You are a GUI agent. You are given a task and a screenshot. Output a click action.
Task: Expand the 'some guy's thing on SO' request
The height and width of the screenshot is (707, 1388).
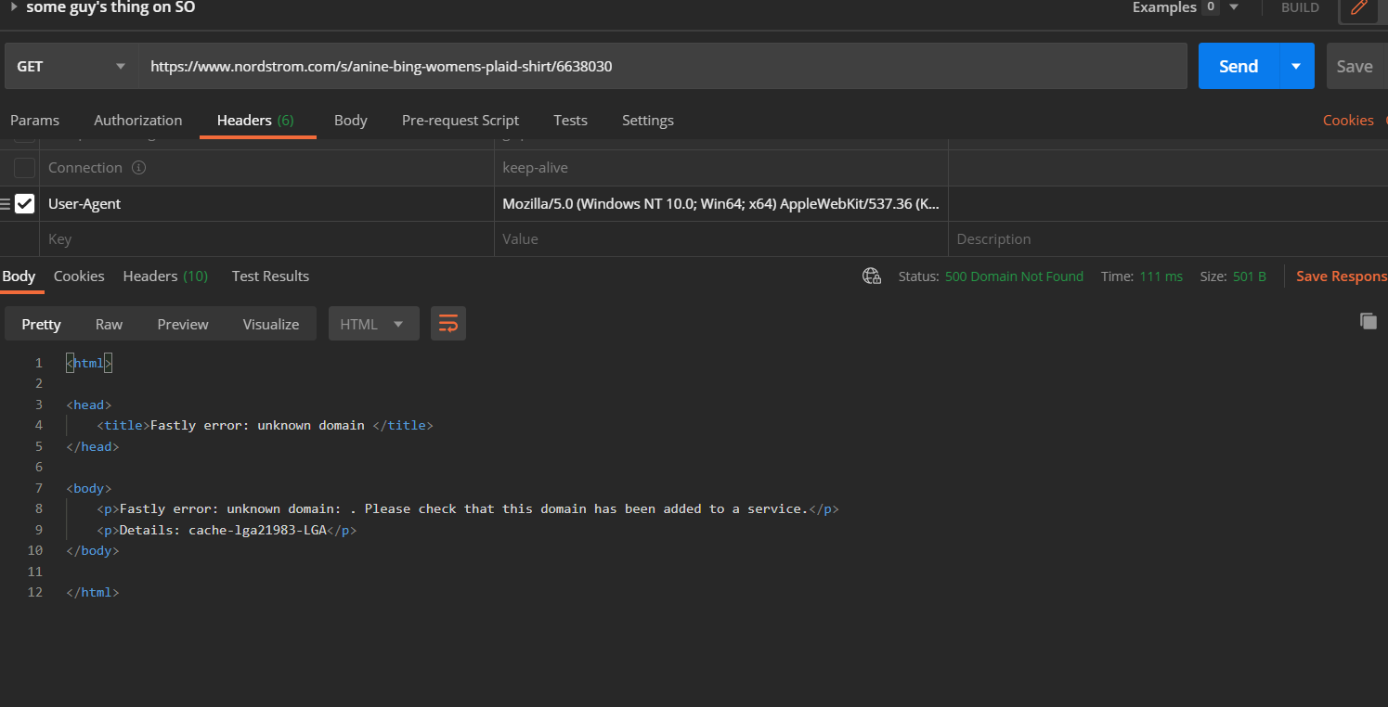14,6
